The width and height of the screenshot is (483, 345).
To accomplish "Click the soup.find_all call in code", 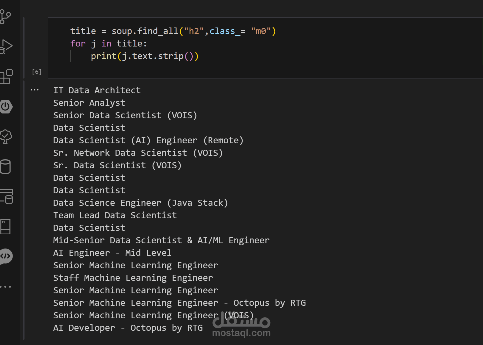I will [x=144, y=31].
